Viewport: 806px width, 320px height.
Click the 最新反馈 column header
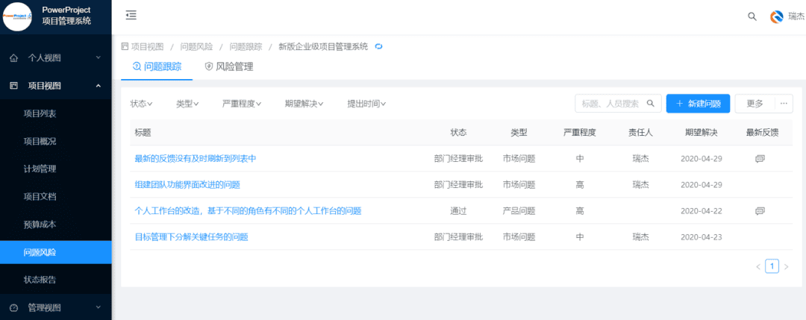coord(762,133)
